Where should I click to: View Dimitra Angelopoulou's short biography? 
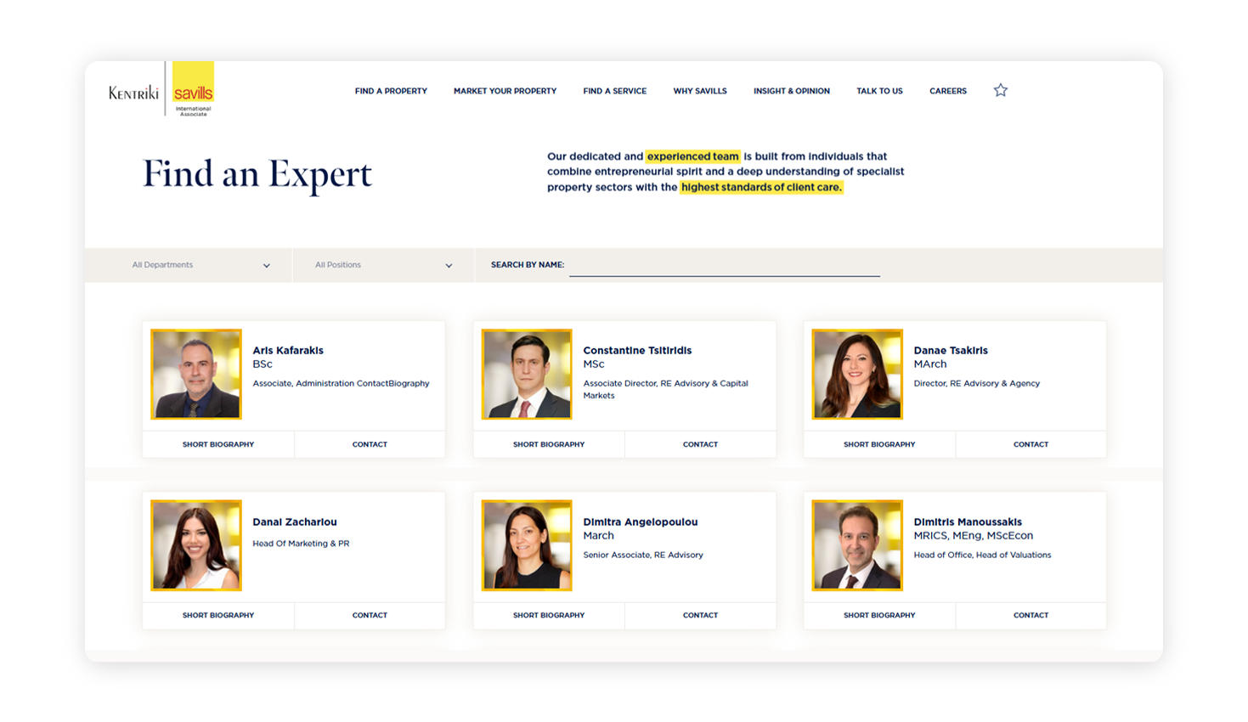coord(548,615)
